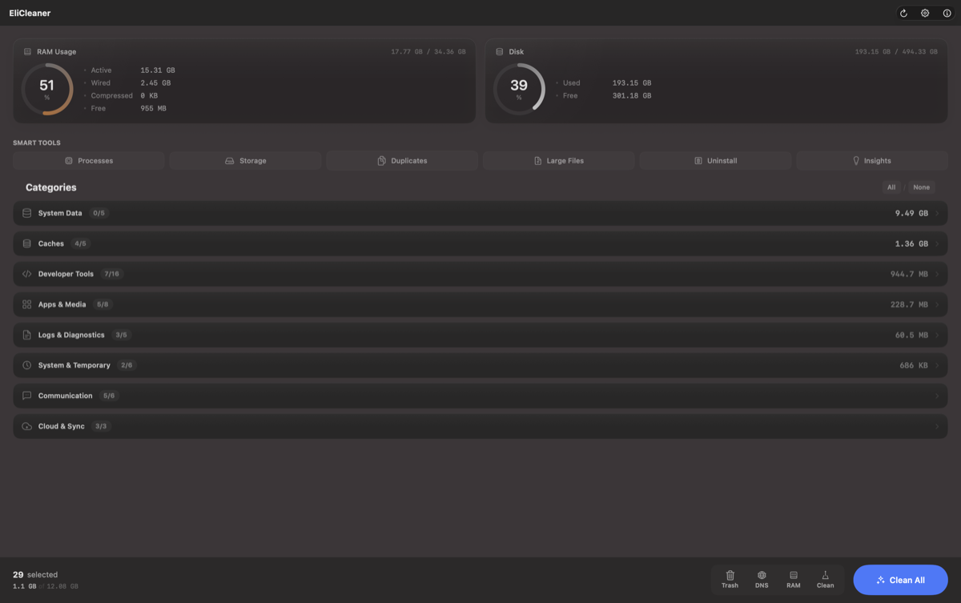Open the Duplicates finder tool
961x603 pixels.
(402, 161)
